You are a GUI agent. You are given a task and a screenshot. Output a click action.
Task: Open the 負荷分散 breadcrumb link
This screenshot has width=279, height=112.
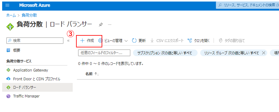click(29, 15)
